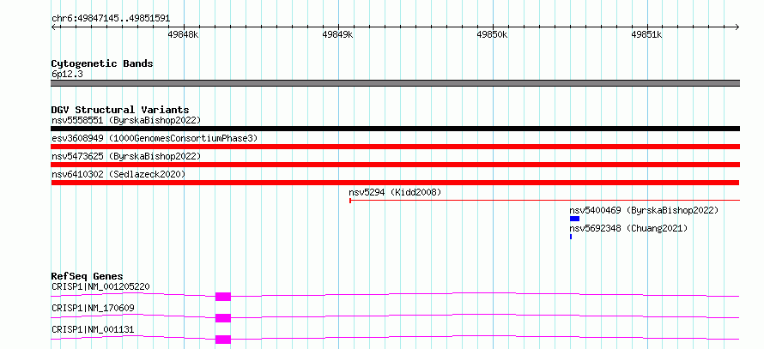Select the black nsv5558551 variant bar
This screenshot has height=349, width=764.
(x=395, y=129)
